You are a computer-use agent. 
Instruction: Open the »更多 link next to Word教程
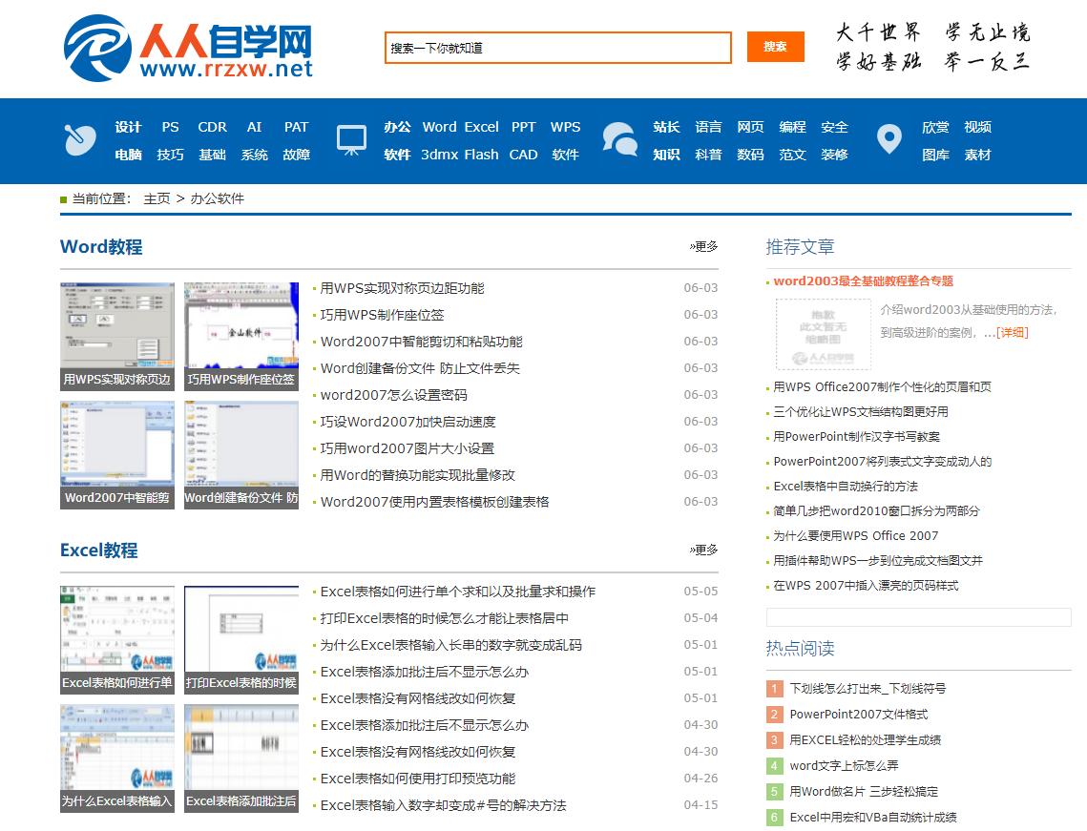(701, 245)
